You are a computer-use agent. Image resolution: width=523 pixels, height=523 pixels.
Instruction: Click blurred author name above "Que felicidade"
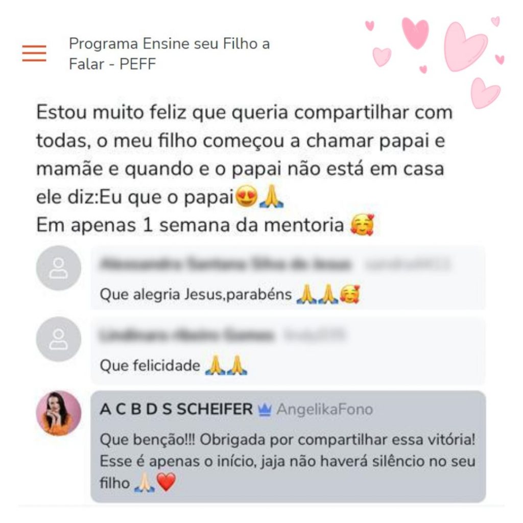click(186, 335)
